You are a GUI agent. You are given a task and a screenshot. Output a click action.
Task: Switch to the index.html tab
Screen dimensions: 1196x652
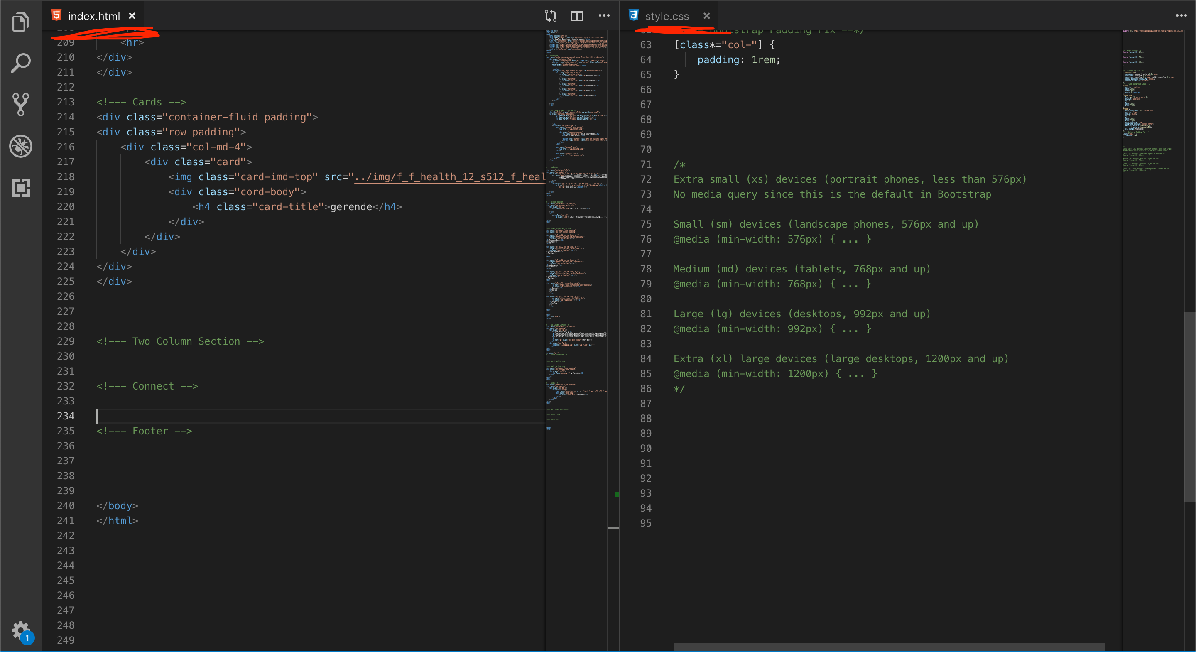[94, 16]
